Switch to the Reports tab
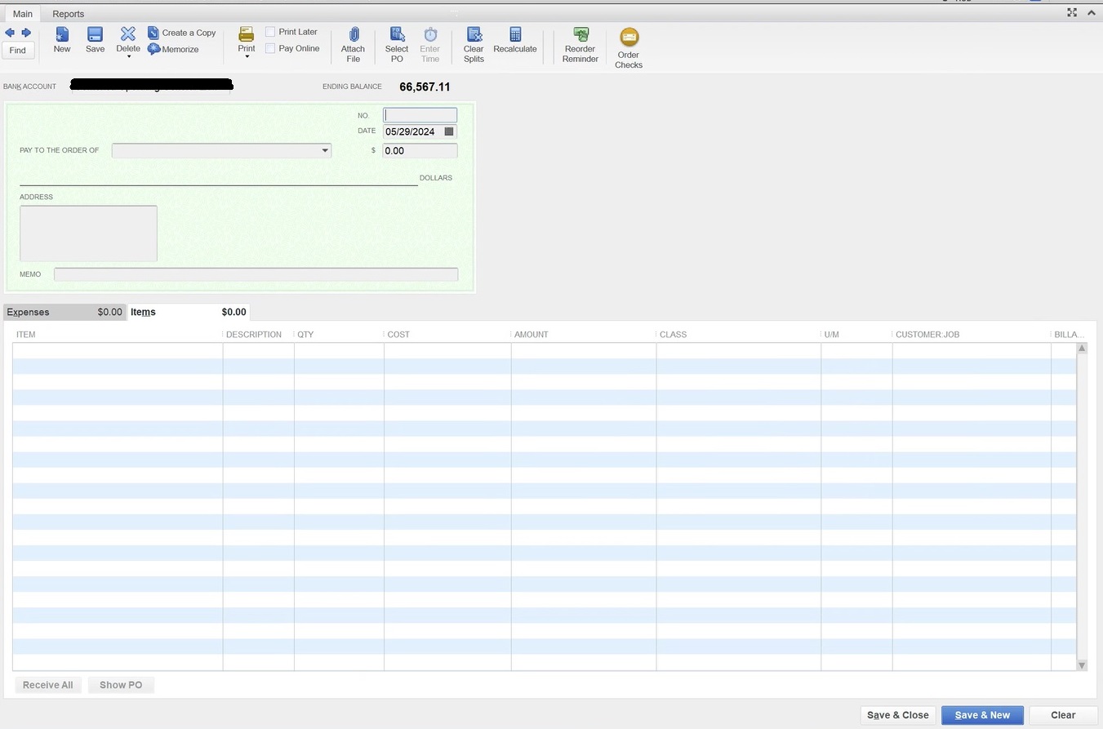1103x729 pixels. (69, 14)
